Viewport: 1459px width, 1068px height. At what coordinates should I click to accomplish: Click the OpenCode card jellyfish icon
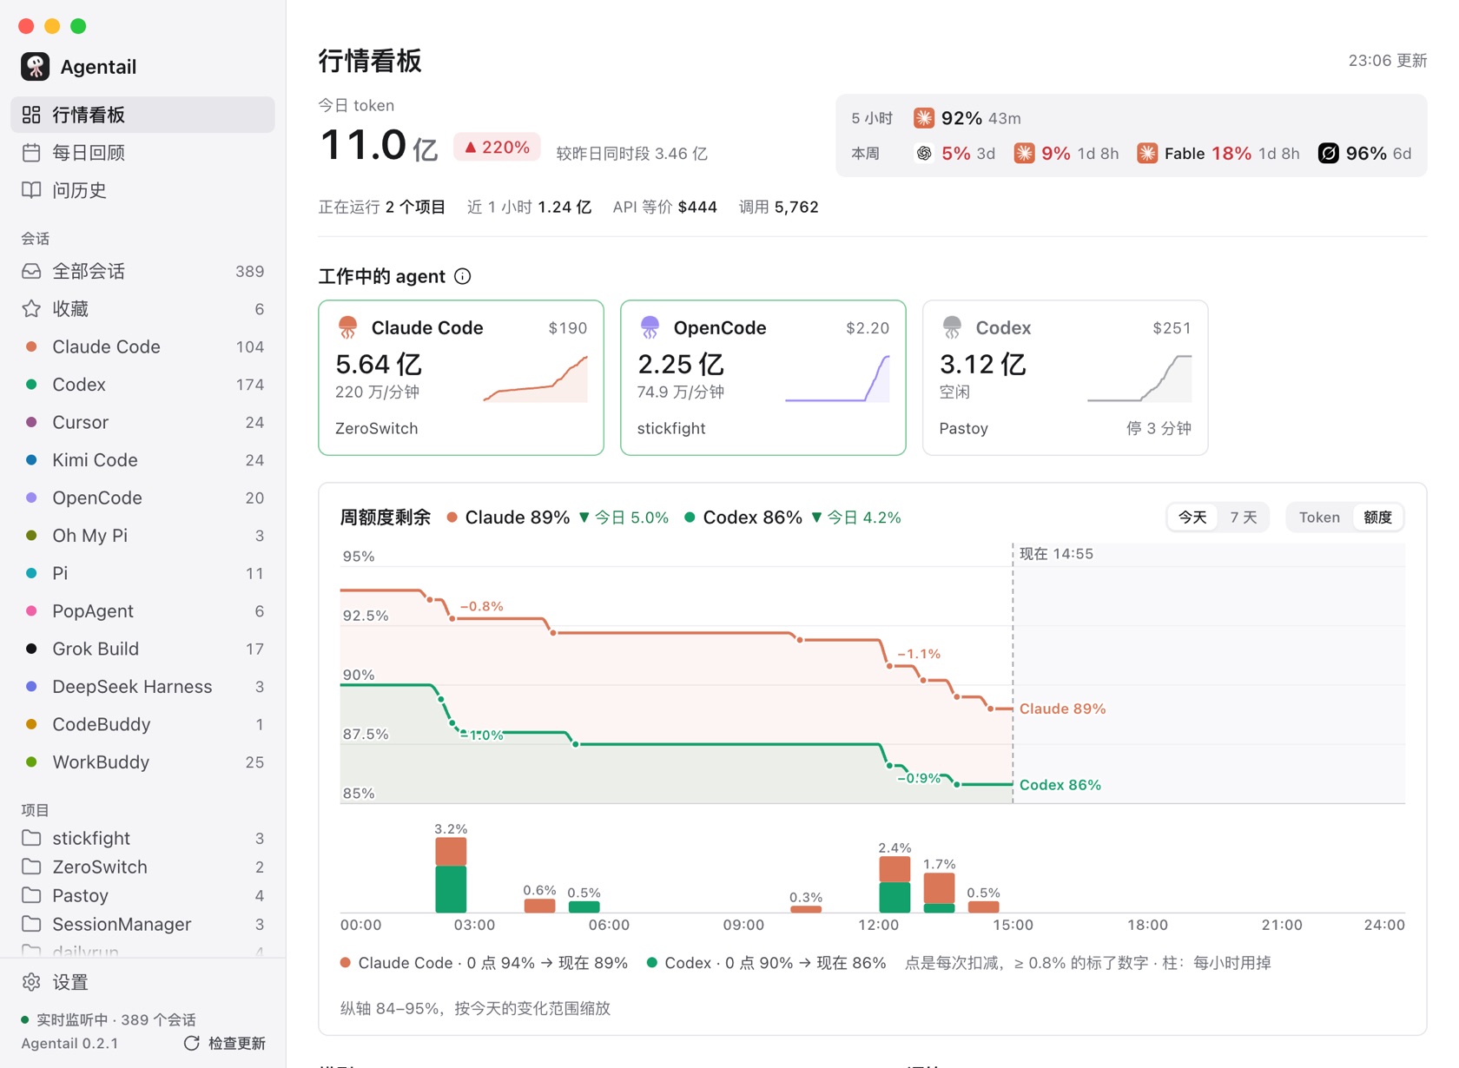point(650,327)
